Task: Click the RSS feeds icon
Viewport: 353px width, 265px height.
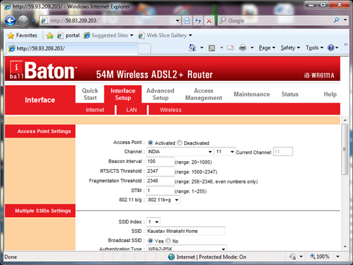Action: (212, 48)
